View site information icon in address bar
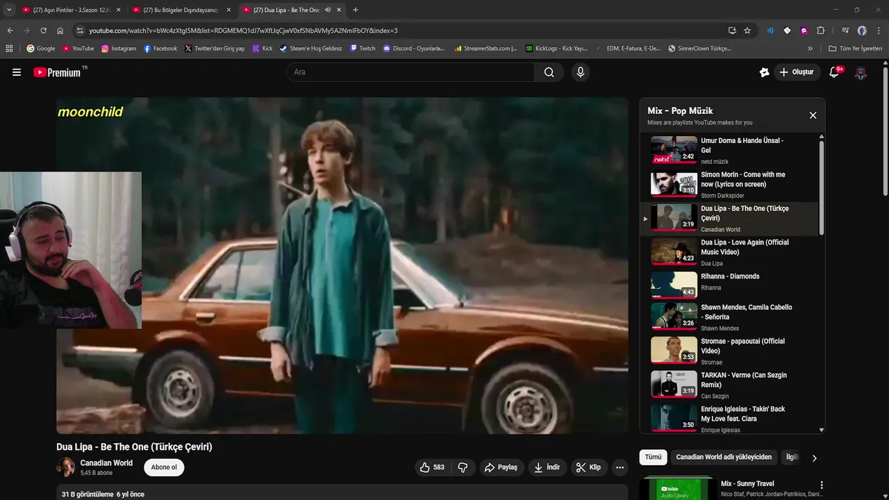 pyautogui.click(x=80, y=31)
